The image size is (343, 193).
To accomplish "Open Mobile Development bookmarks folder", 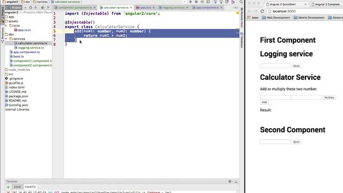I will click(309, 18).
